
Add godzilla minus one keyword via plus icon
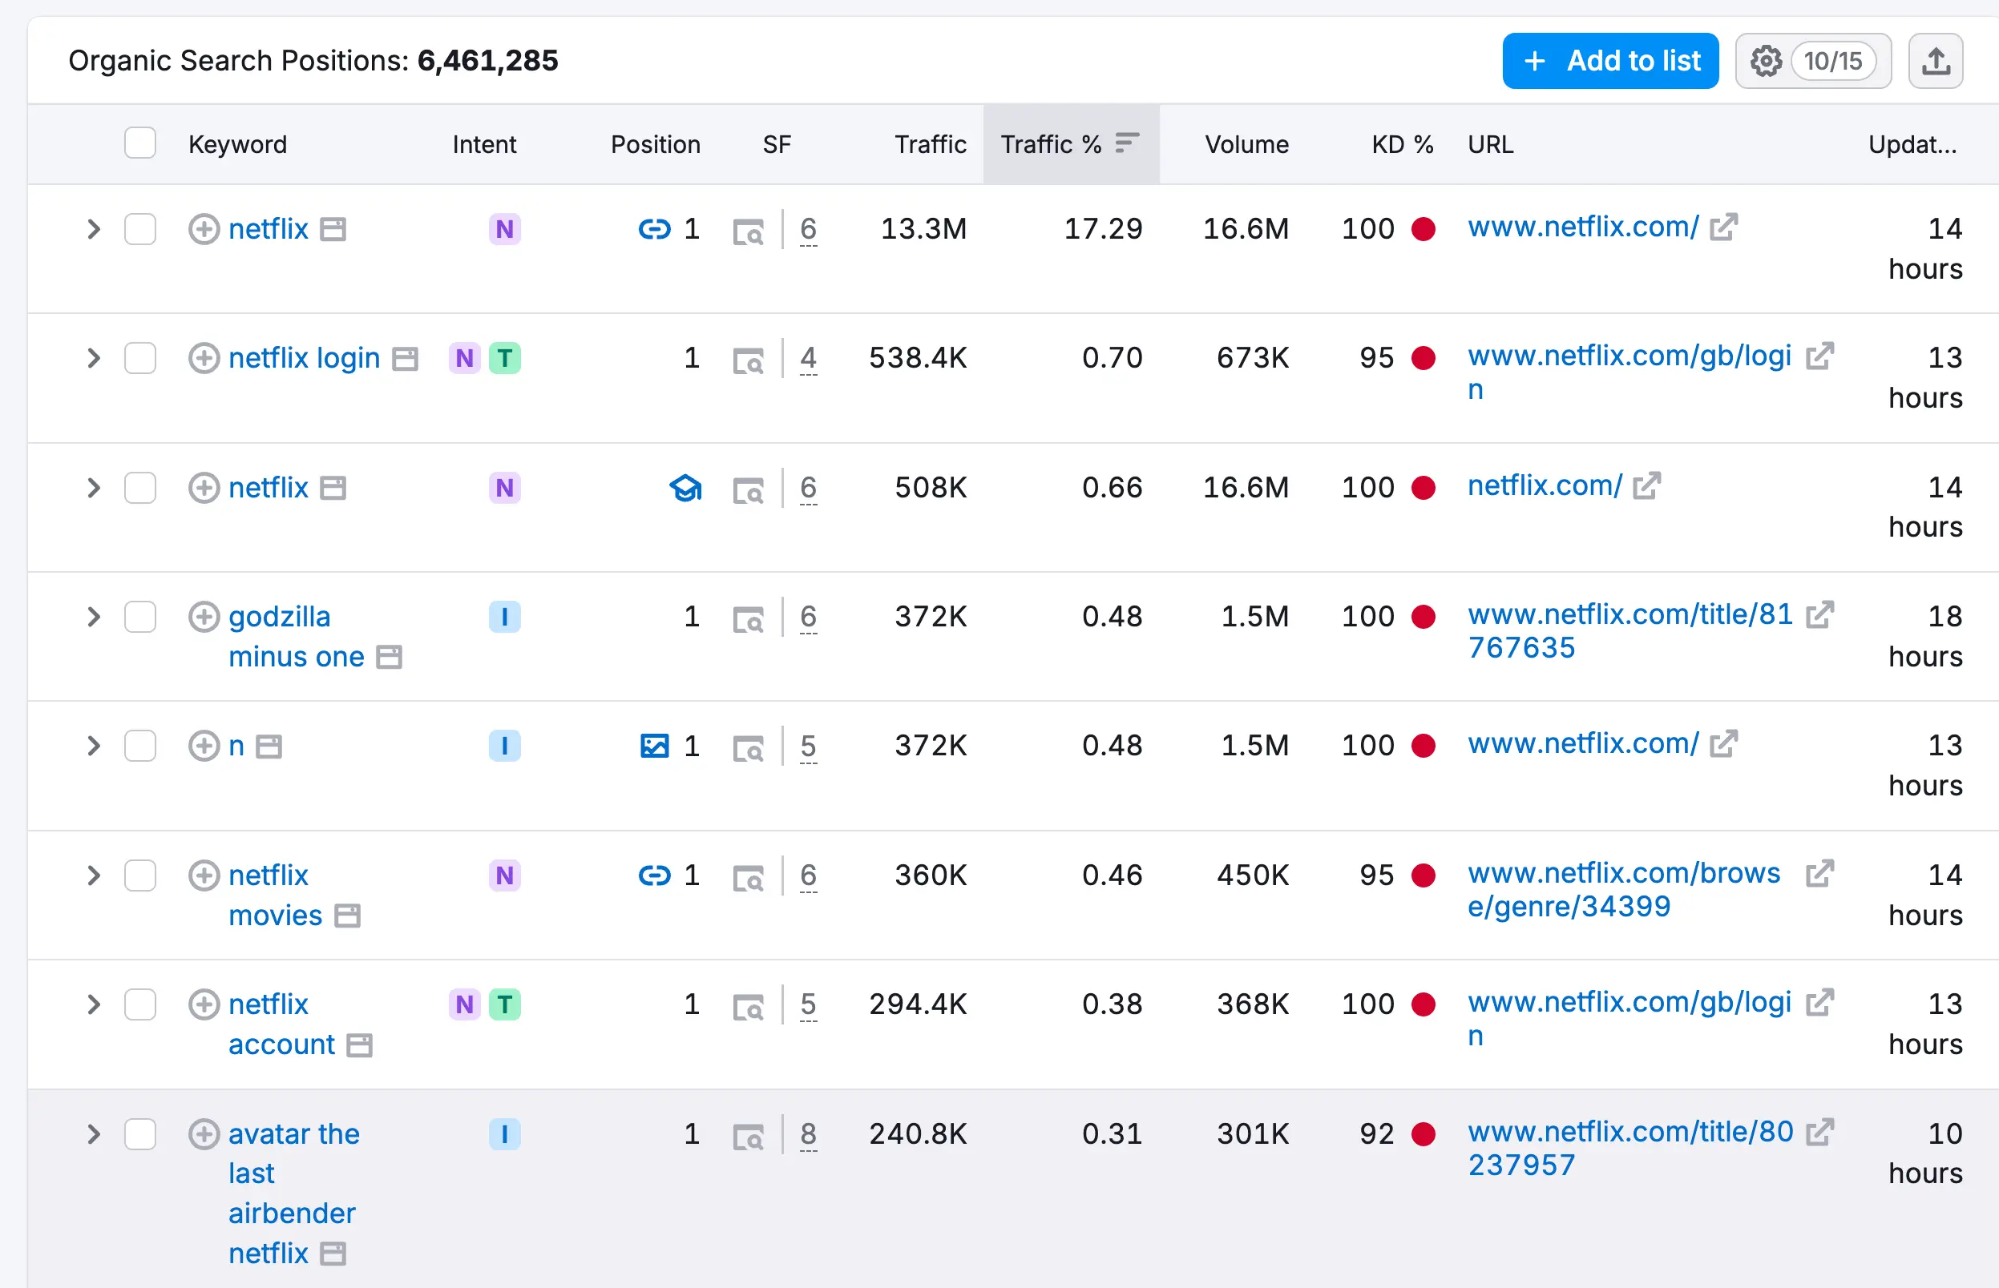pyautogui.click(x=204, y=618)
